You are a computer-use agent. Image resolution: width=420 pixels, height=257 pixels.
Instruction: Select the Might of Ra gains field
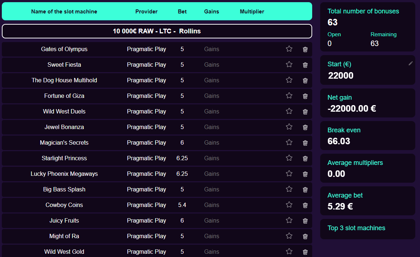pyautogui.click(x=212, y=236)
